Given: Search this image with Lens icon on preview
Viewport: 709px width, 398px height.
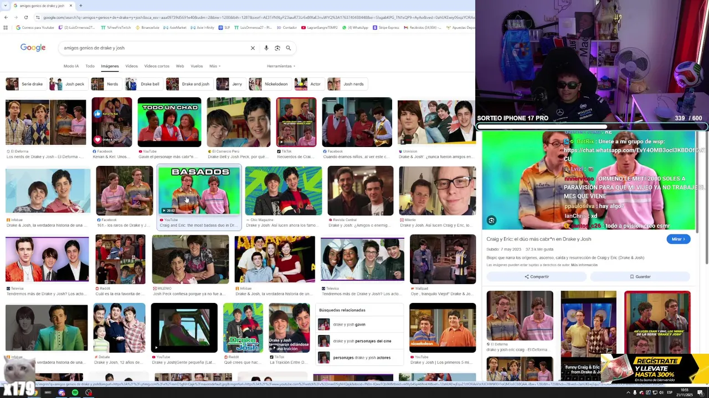Looking at the screenshot, I should (x=491, y=221).
